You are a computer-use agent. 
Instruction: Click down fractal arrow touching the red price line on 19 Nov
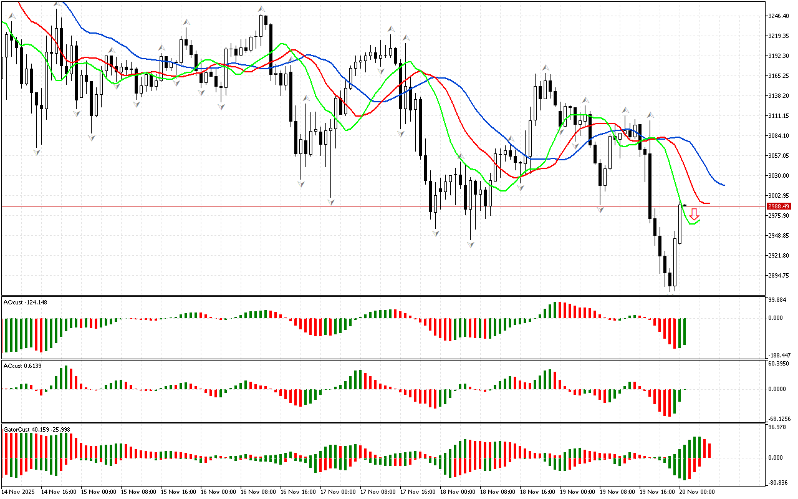[x=600, y=210]
